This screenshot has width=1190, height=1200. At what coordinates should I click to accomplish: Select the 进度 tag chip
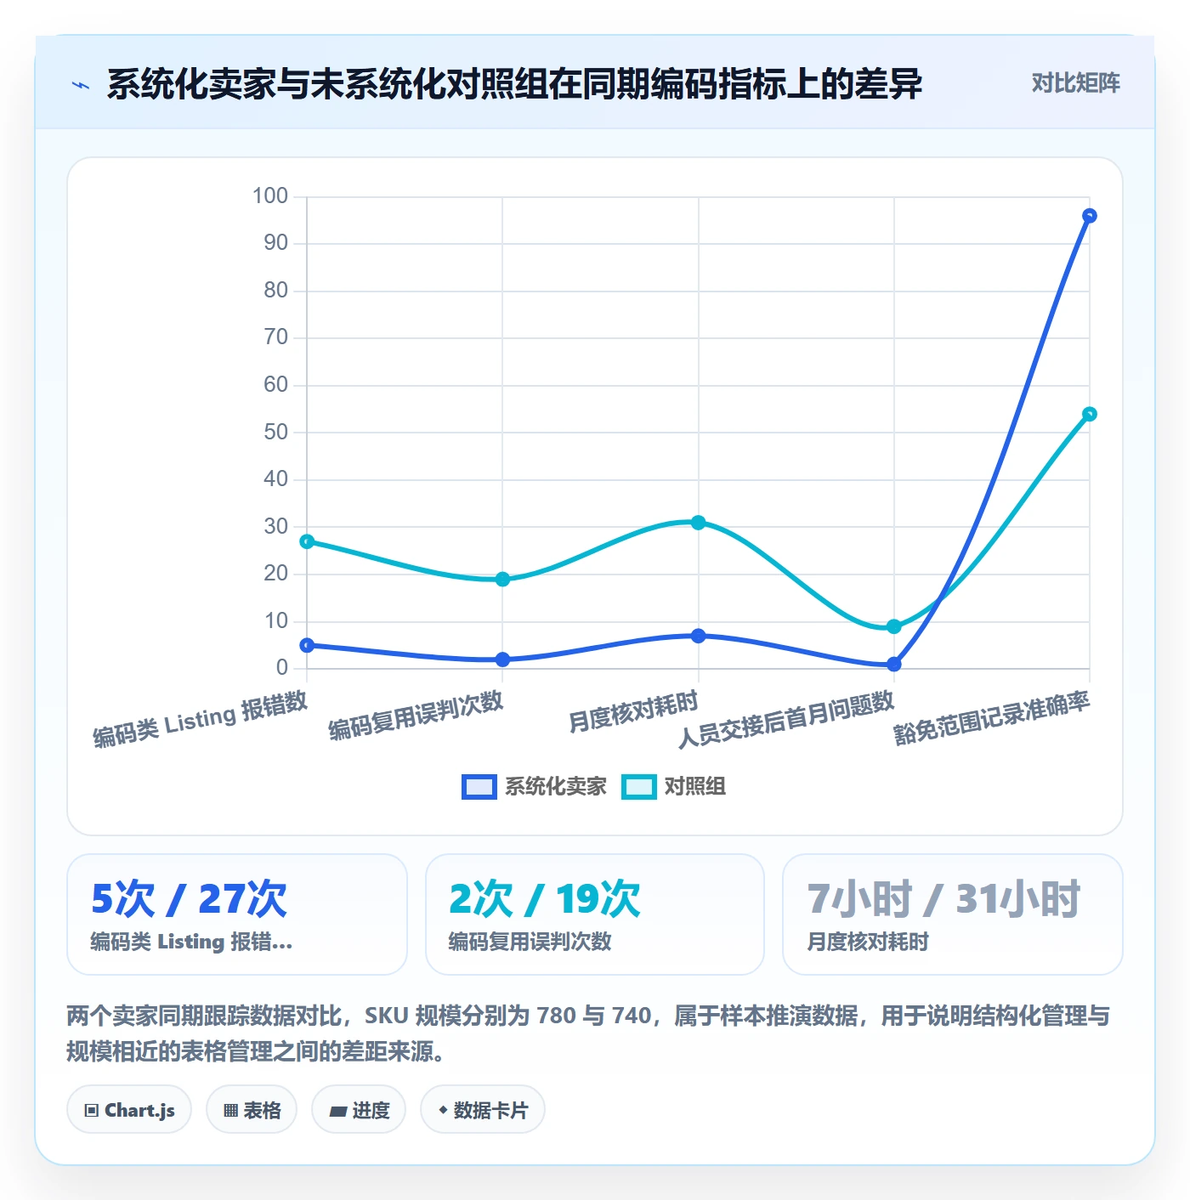pos(359,1109)
